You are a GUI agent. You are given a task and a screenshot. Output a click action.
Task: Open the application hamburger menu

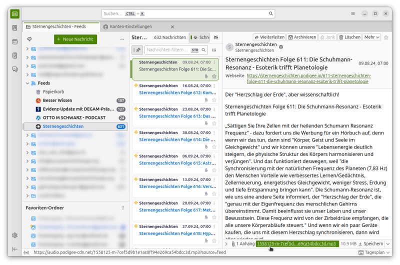(353, 13)
